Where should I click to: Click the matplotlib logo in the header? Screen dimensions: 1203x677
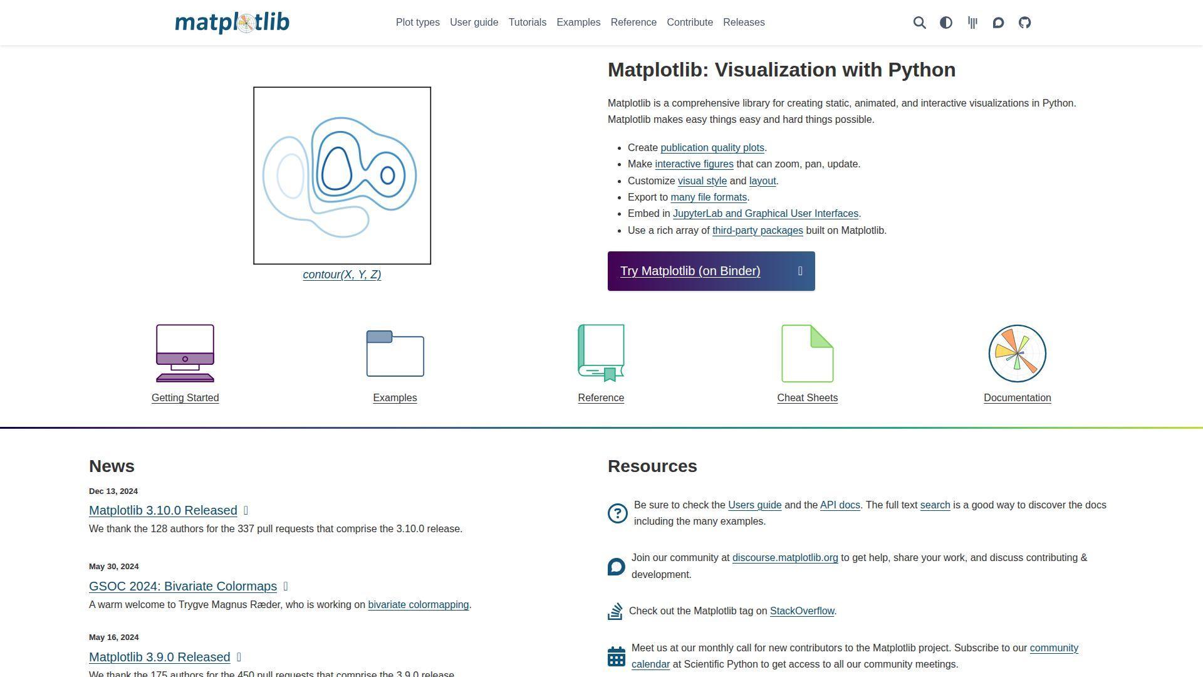click(x=232, y=23)
